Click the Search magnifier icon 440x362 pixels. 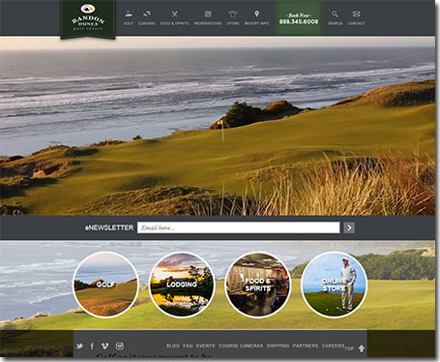(335, 14)
